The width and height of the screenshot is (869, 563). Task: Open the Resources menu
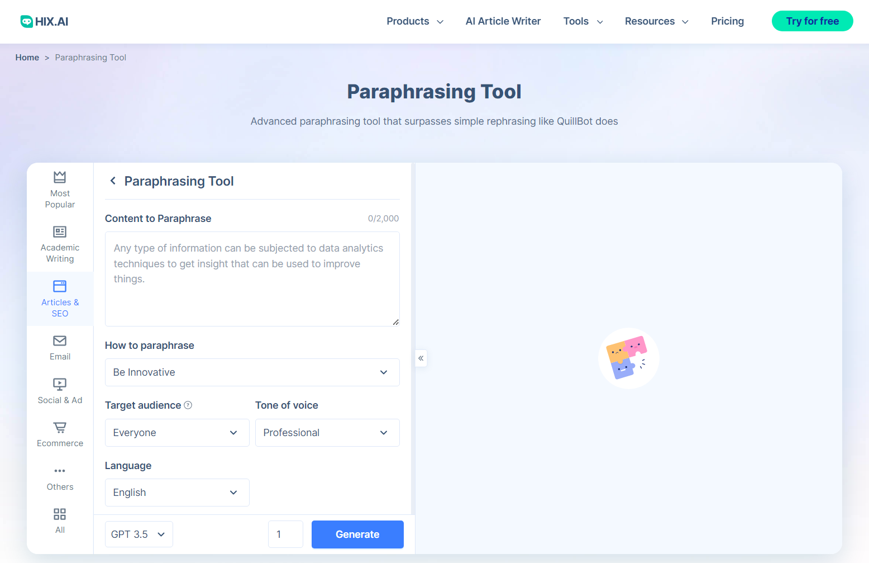click(x=656, y=21)
